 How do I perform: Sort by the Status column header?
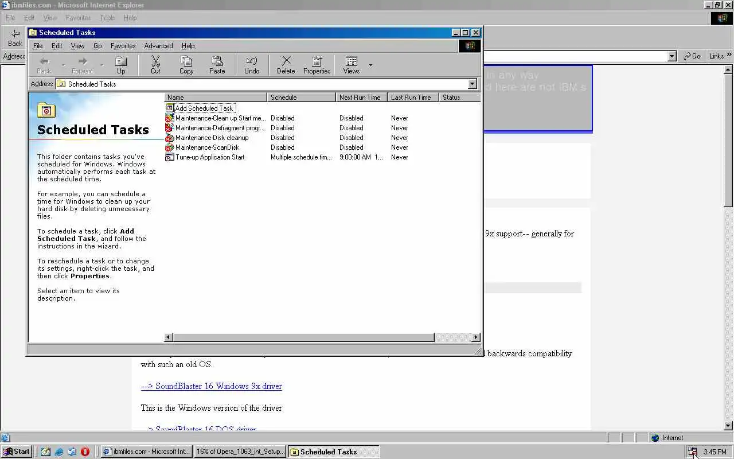coord(460,98)
